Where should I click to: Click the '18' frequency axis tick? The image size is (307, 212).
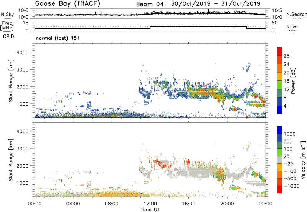coord(26,23)
